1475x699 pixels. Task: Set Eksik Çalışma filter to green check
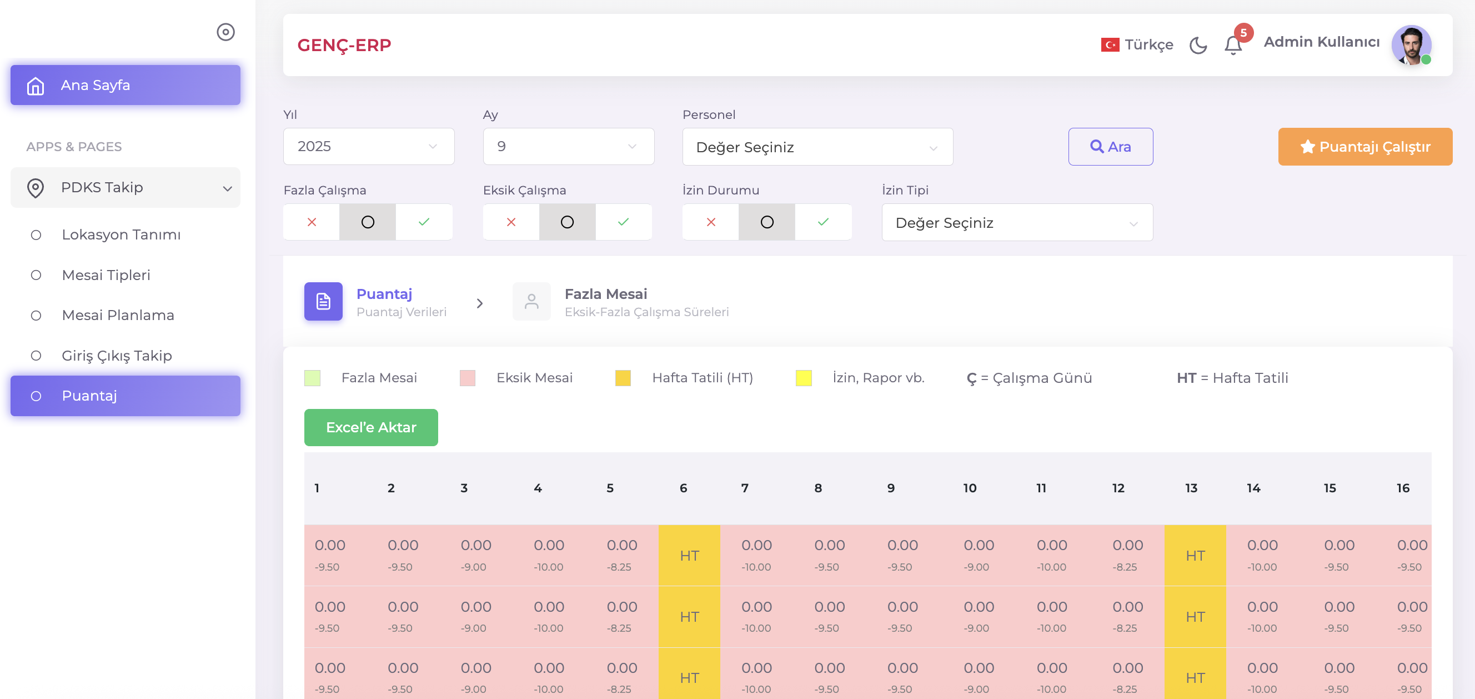pyautogui.click(x=623, y=222)
